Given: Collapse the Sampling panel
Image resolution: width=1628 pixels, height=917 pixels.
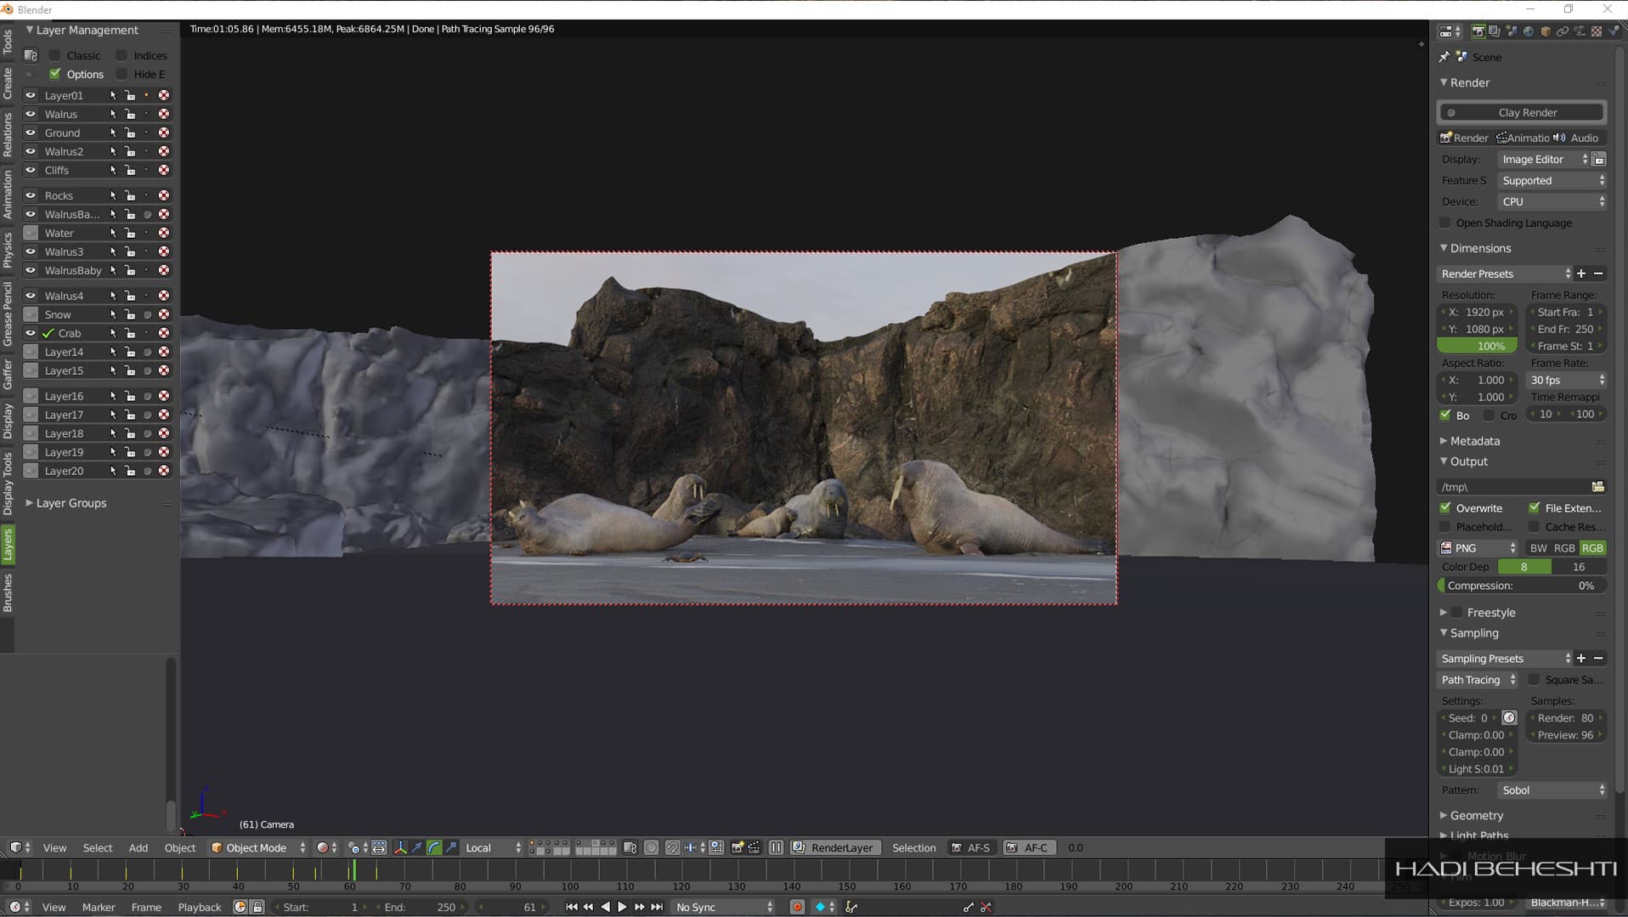Looking at the screenshot, I should (x=1444, y=633).
